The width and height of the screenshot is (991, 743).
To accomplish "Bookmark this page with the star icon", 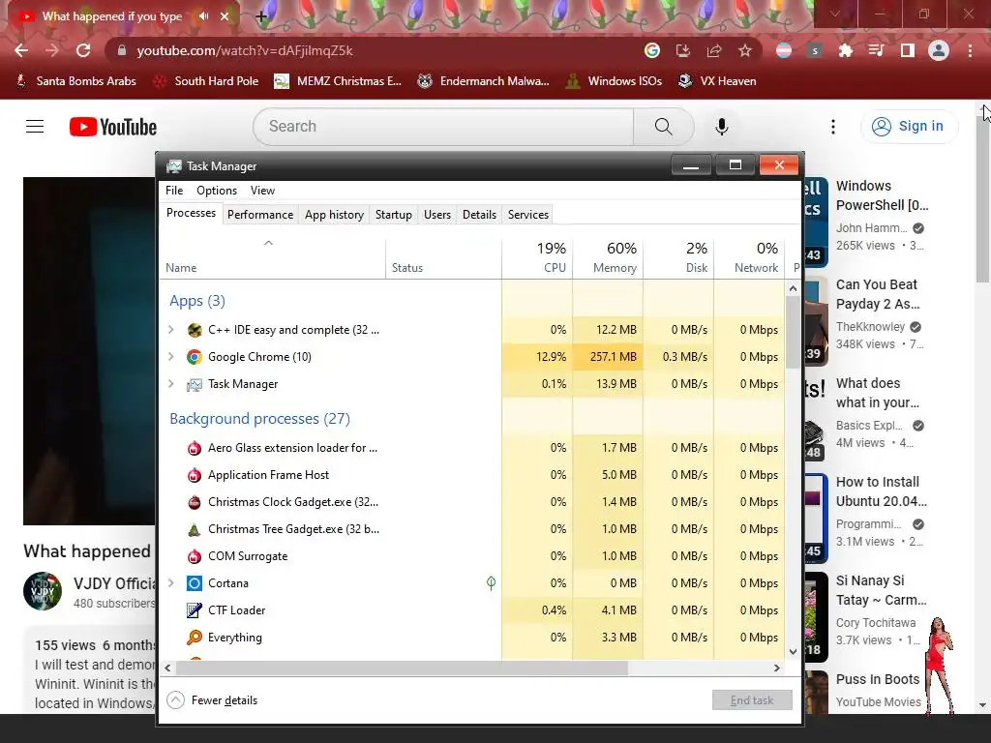I will 745,50.
